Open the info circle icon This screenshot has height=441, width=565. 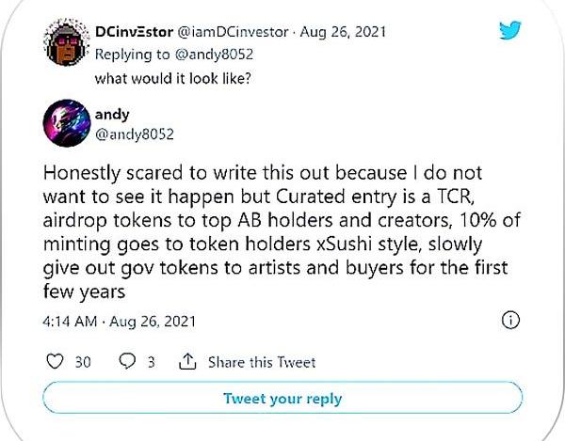(x=511, y=320)
